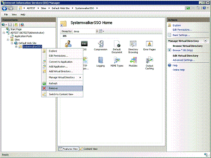The width and height of the screenshot is (211, 158).
Task: Select Add Application in the context menu
Action: (x=62, y=67)
